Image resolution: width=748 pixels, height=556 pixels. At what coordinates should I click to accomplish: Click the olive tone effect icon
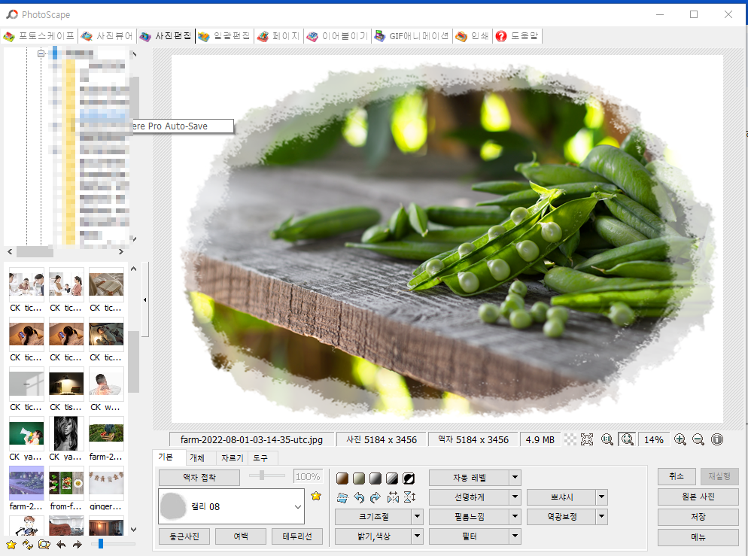pos(359,479)
